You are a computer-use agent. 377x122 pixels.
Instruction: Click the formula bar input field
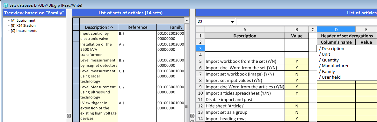(x=307, y=22)
